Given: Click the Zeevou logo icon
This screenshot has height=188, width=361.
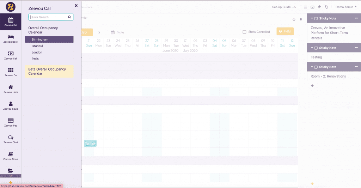Looking at the screenshot, I should 11,7.
